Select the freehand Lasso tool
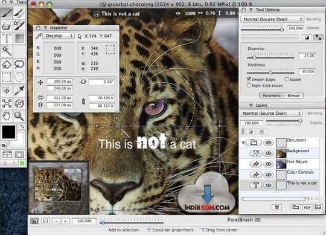The image size is (326, 235). (19, 65)
